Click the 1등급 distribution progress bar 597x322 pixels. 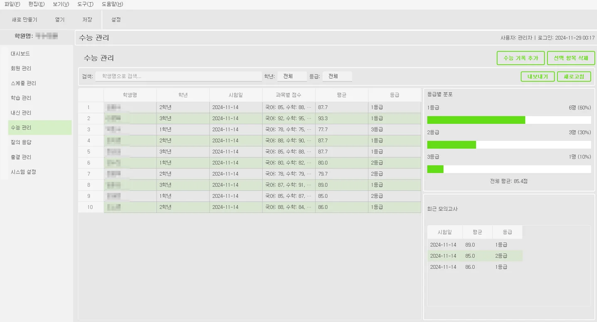(509, 120)
